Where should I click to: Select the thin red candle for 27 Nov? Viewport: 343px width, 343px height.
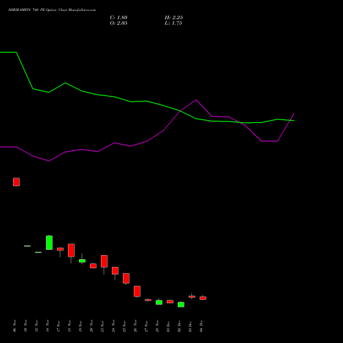pyautogui.click(x=148, y=300)
